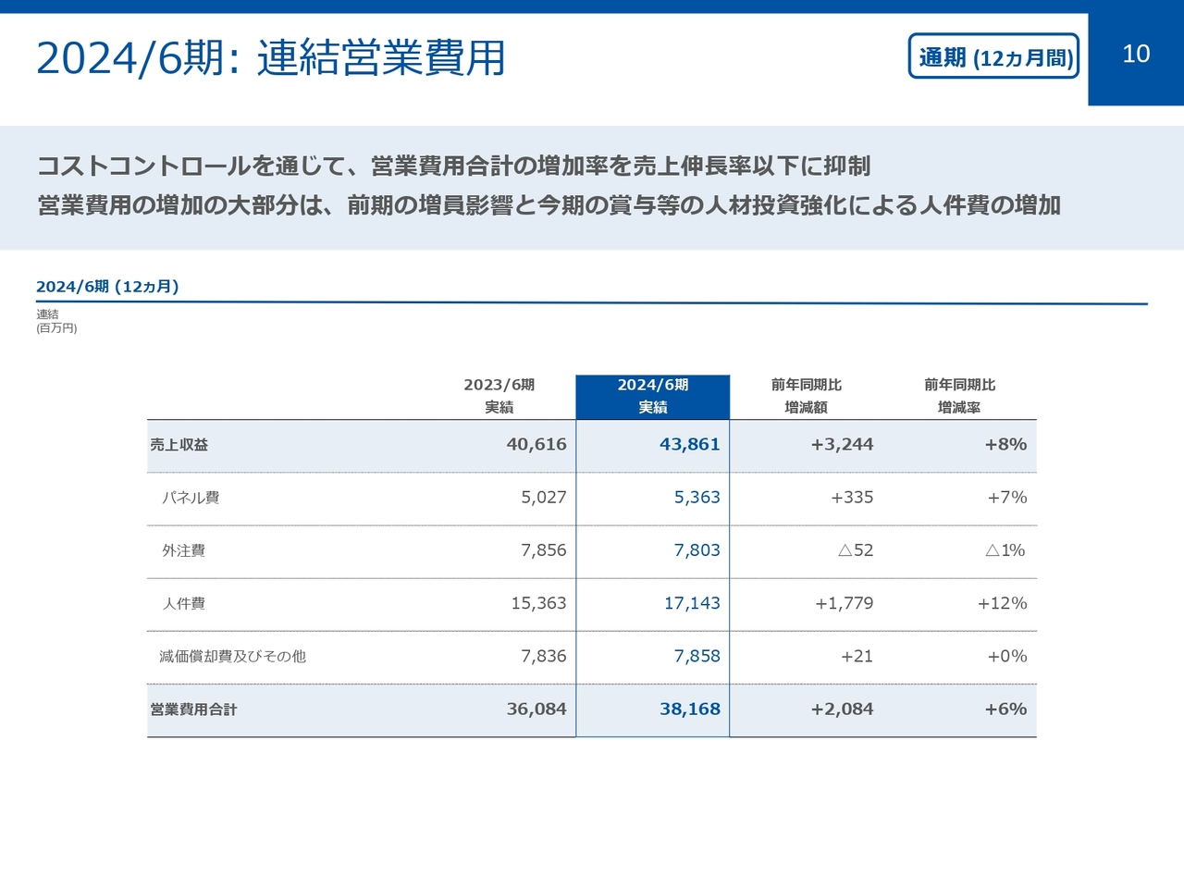Screen dimensions: 1184x888
Task: Select the value 5,363
Action: [697, 498]
